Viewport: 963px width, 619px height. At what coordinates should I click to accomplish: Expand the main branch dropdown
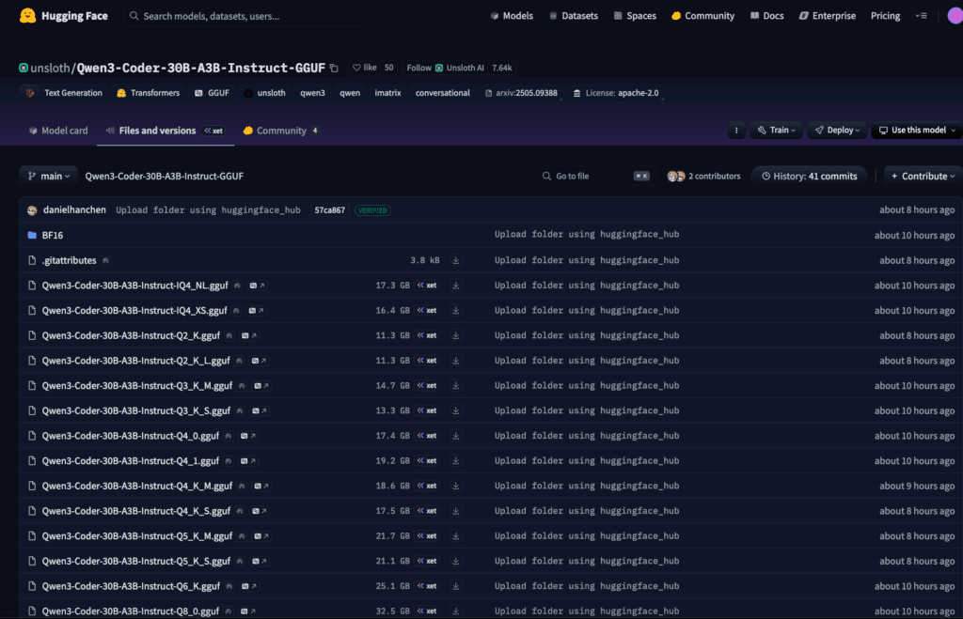tap(49, 177)
